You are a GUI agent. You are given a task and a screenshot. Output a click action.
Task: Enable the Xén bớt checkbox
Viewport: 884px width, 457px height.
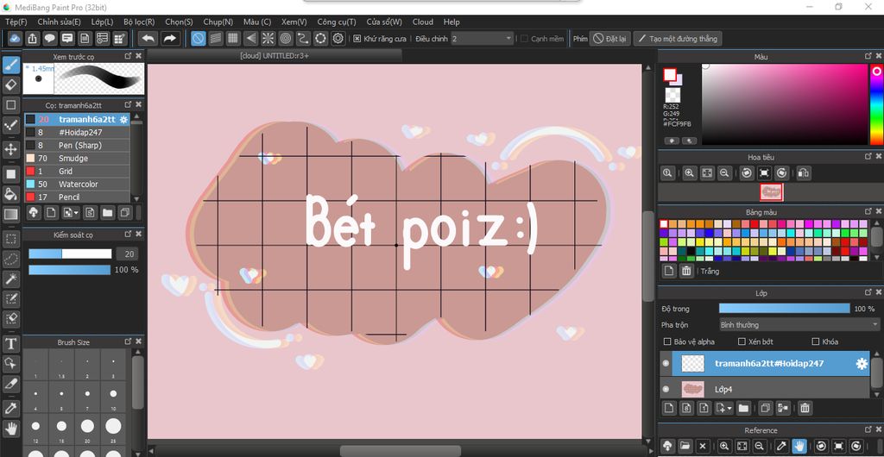[742, 341]
